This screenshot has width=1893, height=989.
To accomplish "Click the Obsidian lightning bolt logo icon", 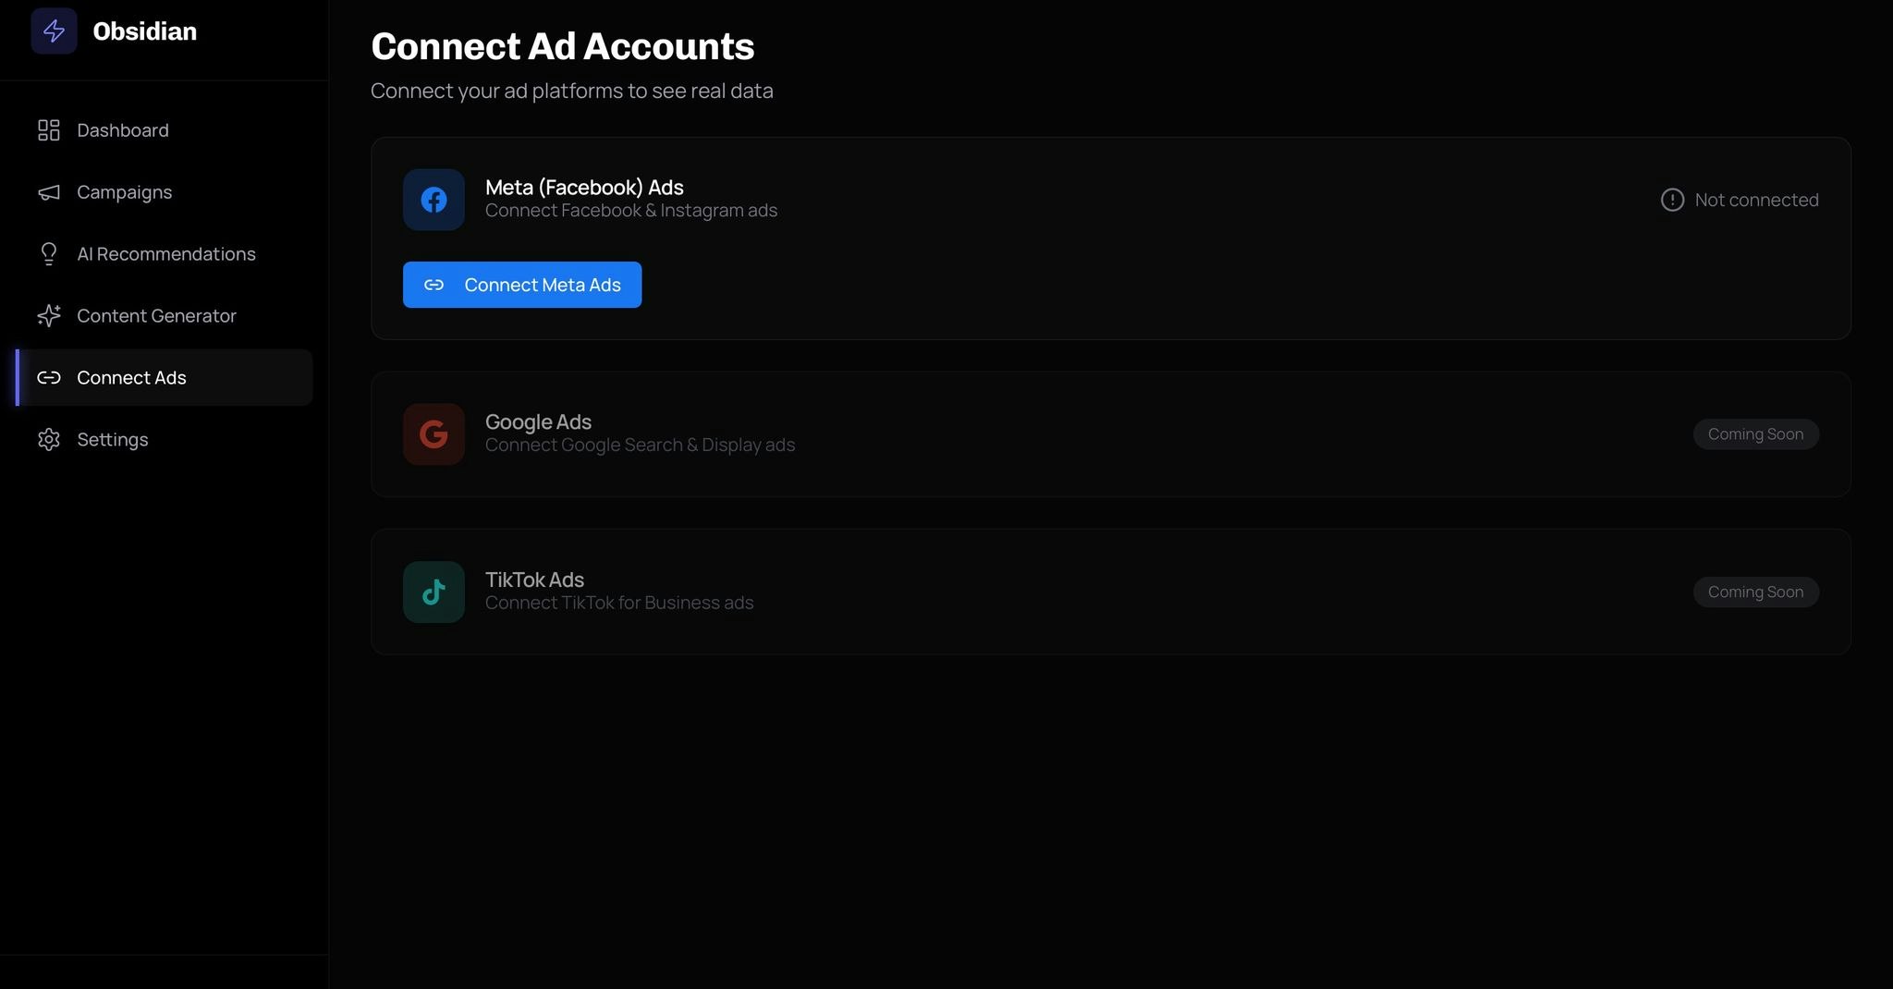I will [x=55, y=31].
